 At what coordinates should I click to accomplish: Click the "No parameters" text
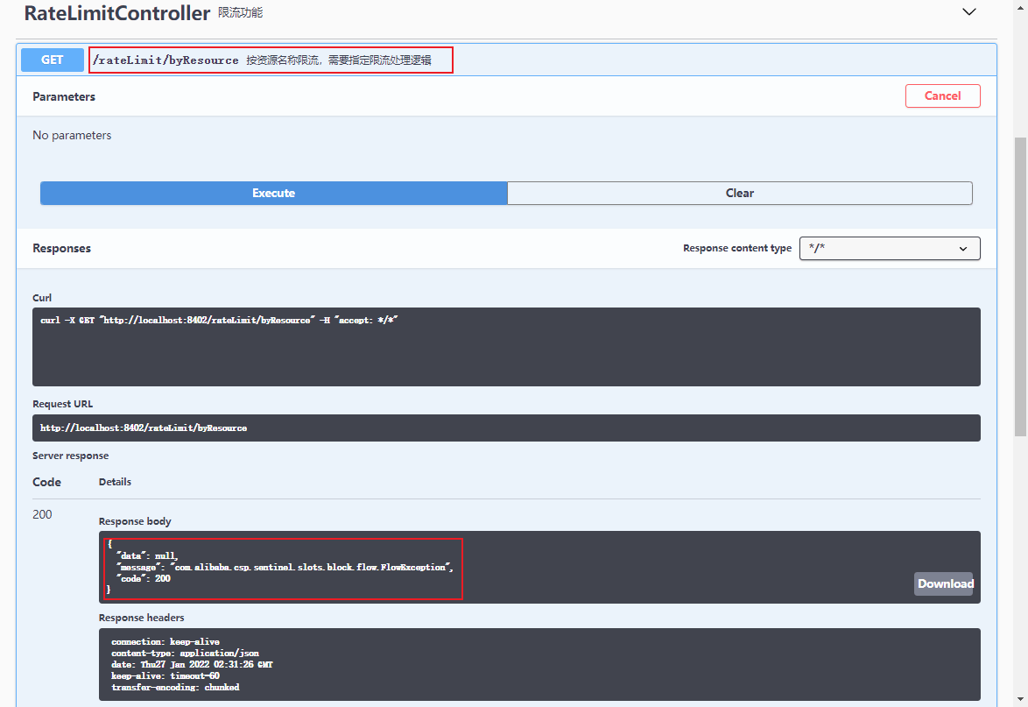coord(72,135)
